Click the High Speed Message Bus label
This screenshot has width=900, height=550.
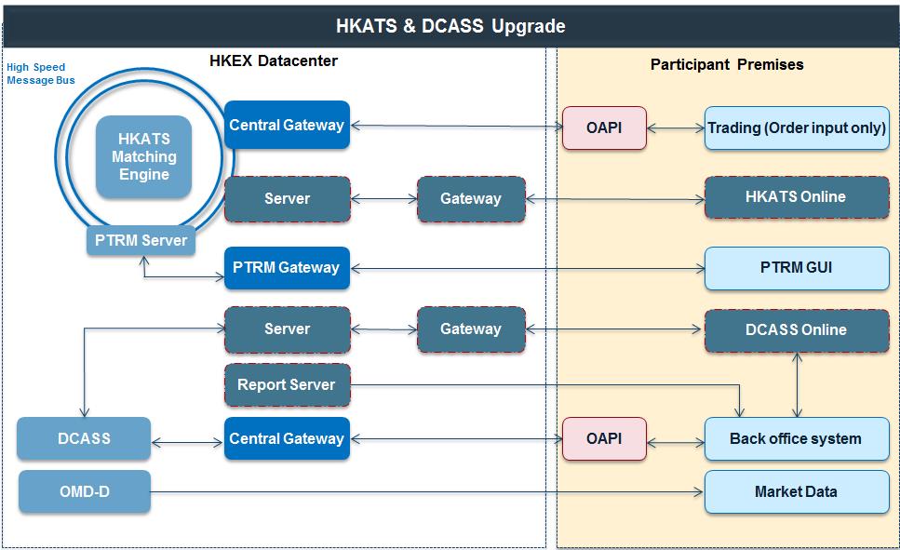[x=41, y=74]
